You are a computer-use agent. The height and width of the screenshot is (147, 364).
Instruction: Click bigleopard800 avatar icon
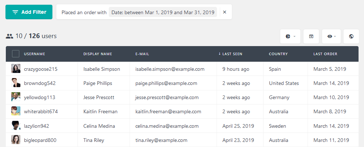point(16,140)
